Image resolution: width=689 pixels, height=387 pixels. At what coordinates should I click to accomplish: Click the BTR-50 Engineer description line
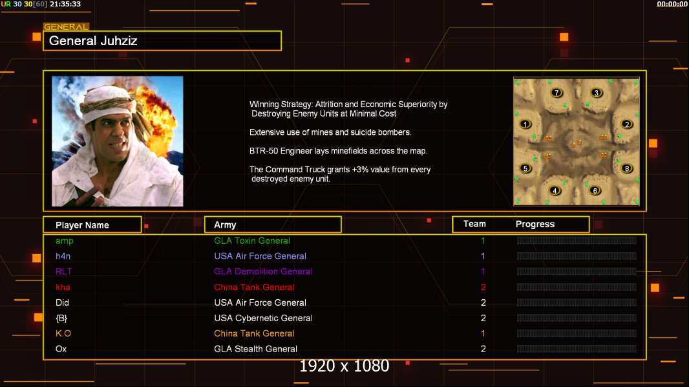coord(338,151)
